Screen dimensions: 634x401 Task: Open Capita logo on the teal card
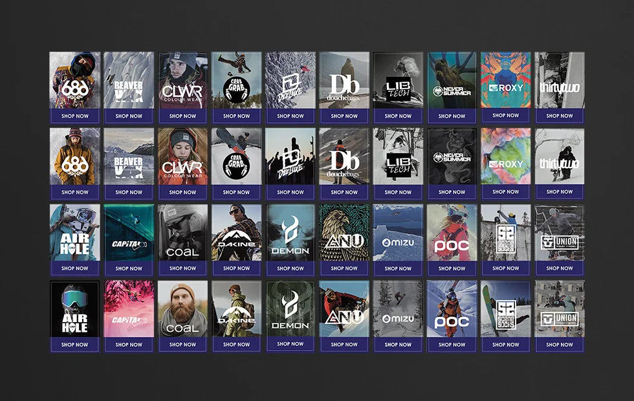point(129,244)
